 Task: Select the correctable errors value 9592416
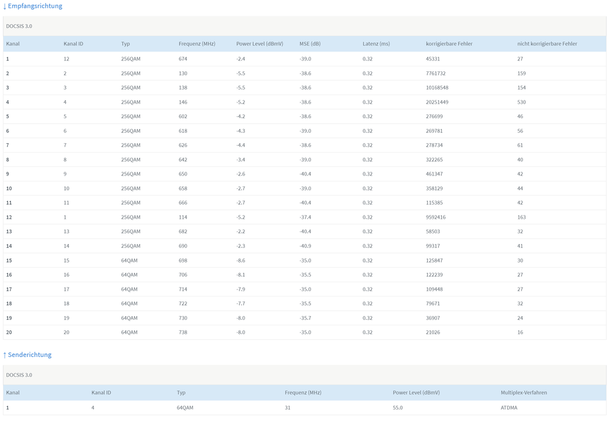(x=435, y=217)
